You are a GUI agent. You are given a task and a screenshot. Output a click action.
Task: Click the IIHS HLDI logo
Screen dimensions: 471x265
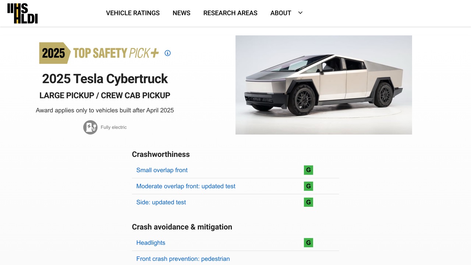tap(22, 13)
